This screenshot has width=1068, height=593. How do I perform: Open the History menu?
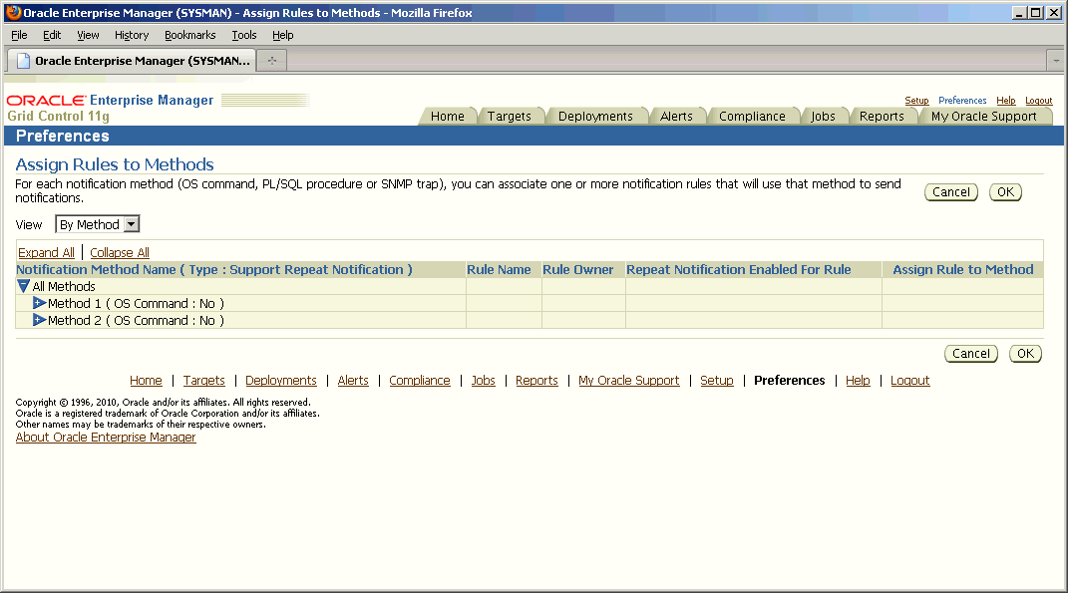click(132, 35)
